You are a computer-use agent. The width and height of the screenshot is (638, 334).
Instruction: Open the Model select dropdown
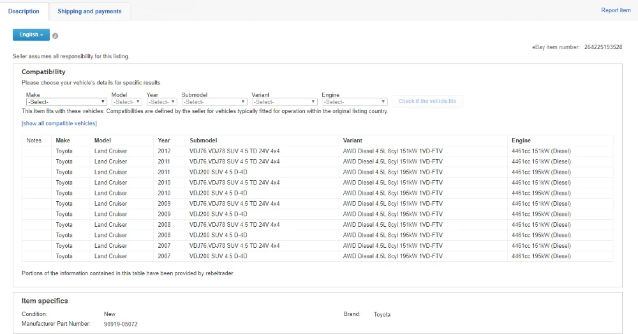(x=126, y=102)
